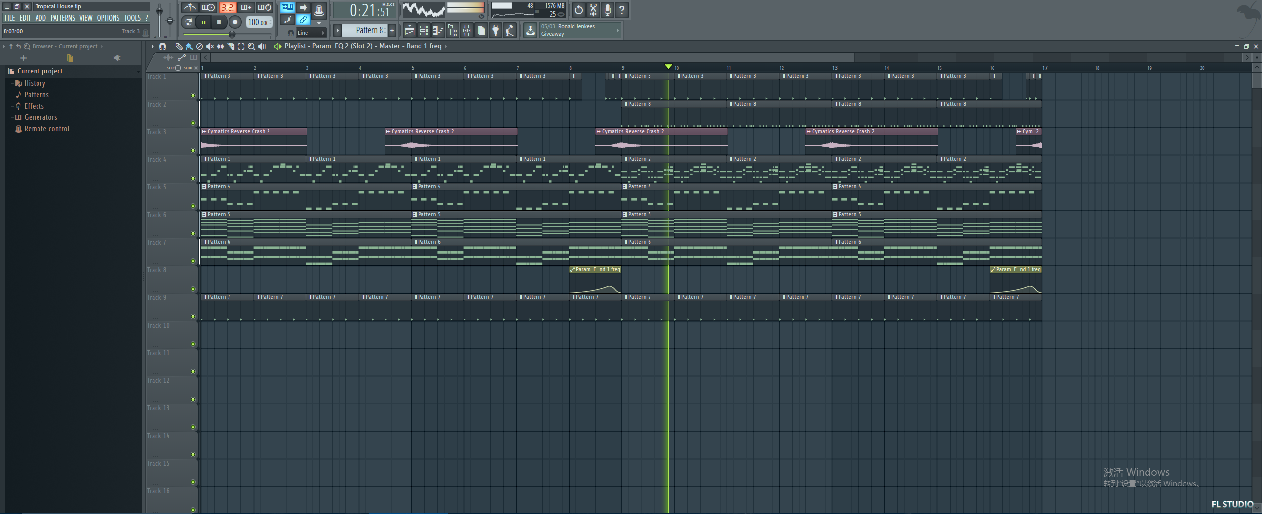Open the PATTERNS menu
Screen dimensions: 1262x514
[x=63, y=18]
